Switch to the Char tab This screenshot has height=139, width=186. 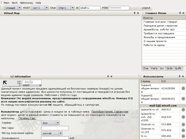click(146, 68)
